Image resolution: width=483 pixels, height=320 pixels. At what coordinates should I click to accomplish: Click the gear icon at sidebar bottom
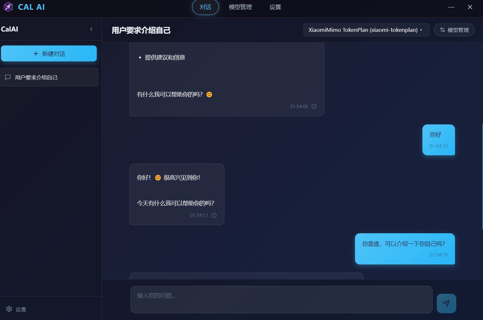tap(9, 309)
